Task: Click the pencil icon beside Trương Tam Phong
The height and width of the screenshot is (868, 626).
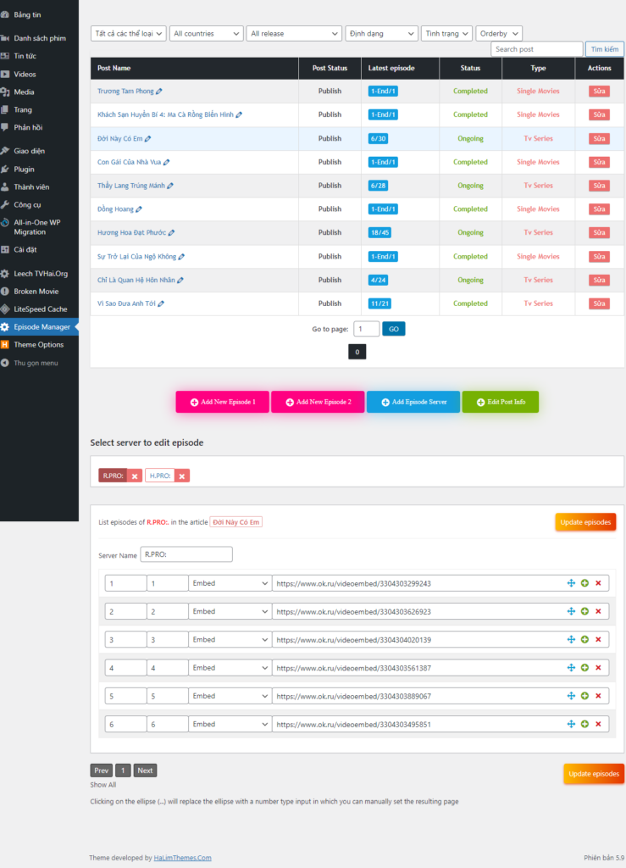Action: [159, 92]
